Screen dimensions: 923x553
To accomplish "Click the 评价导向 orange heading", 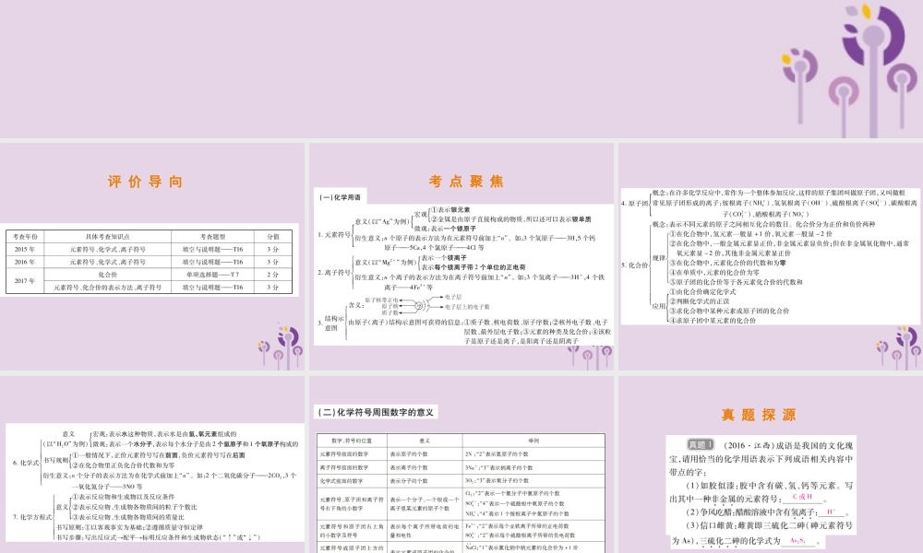I will pos(146,182).
